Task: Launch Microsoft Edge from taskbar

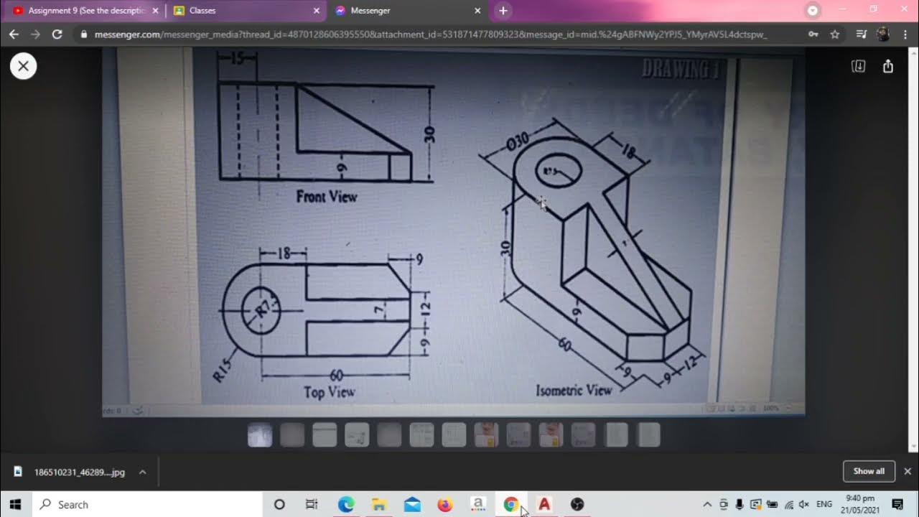Action: pyautogui.click(x=346, y=505)
